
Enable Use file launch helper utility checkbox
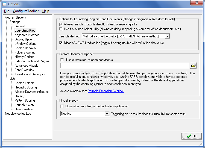[61, 29]
